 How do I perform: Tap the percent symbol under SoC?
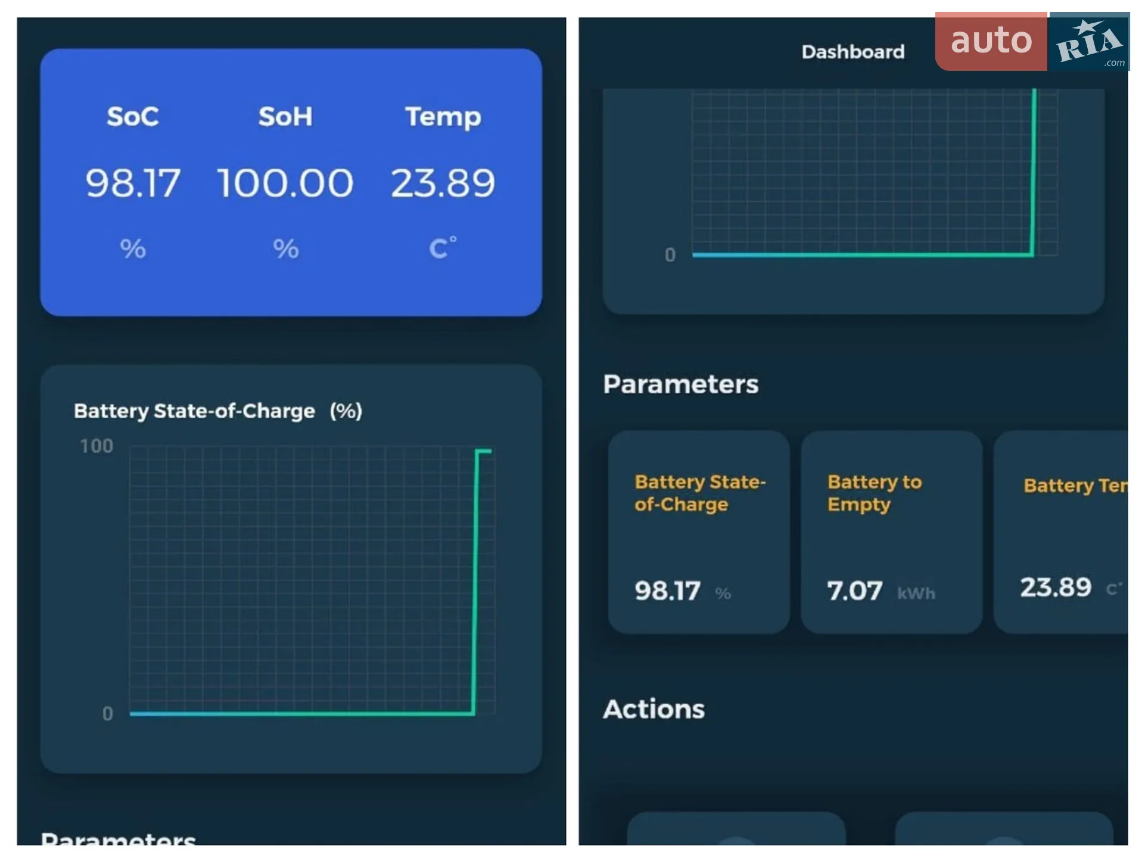point(133,249)
